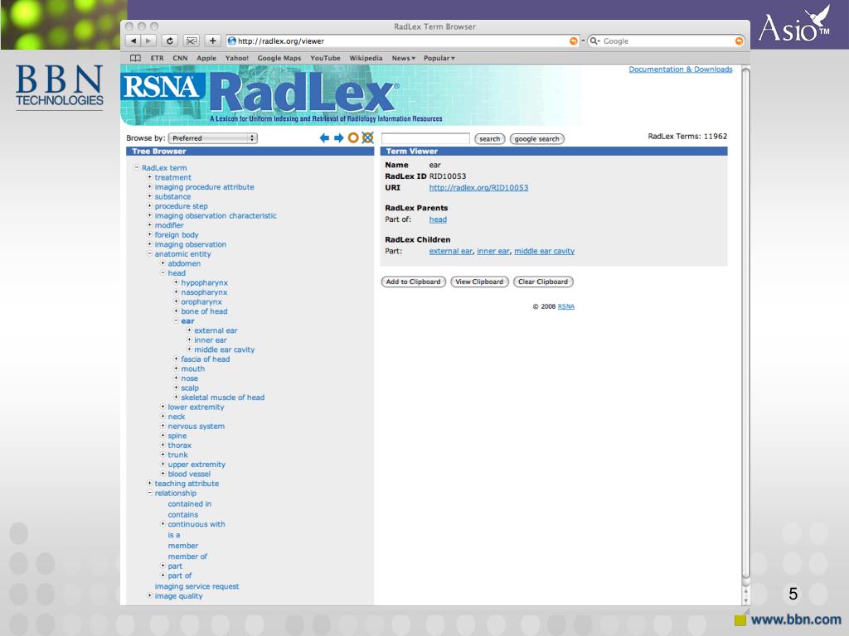The width and height of the screenshot is (849, 636).
Task: Click the browser back arrow button
Action: click(133, 41)
